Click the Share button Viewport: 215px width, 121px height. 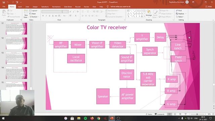tap(208, 7)
